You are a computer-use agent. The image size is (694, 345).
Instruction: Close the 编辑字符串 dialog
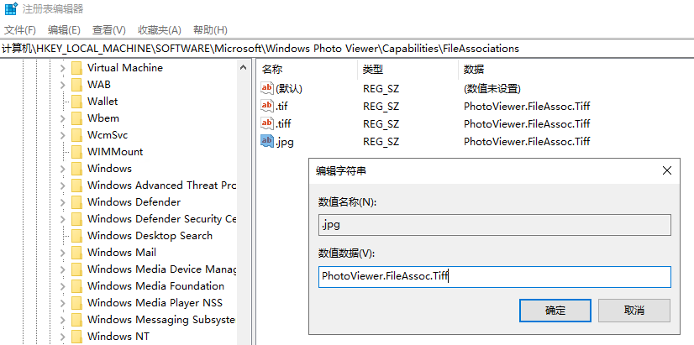[x=667, y=170]
